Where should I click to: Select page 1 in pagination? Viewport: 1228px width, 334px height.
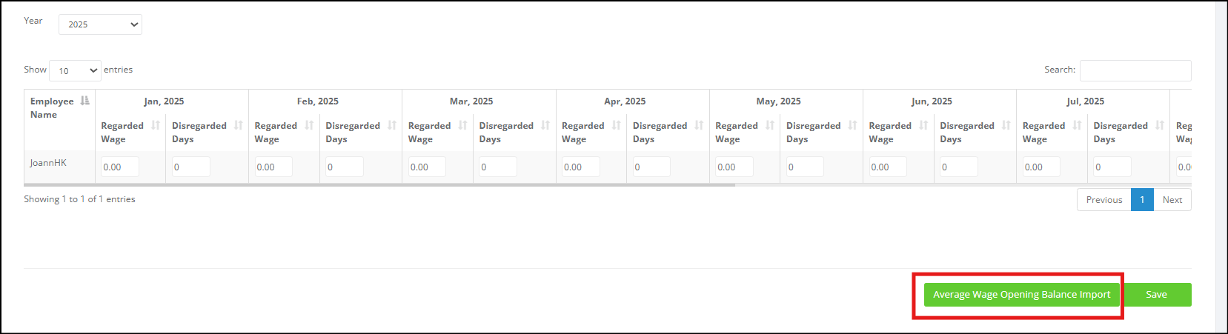[1142, 200]
